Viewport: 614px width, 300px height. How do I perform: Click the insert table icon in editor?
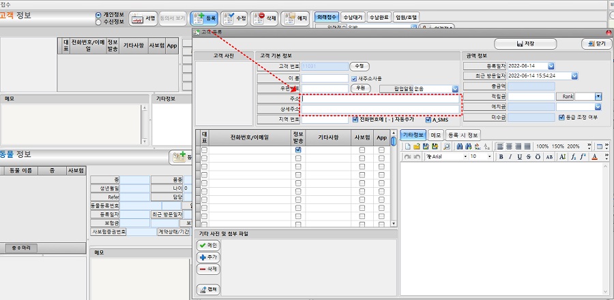pos(599,146)
